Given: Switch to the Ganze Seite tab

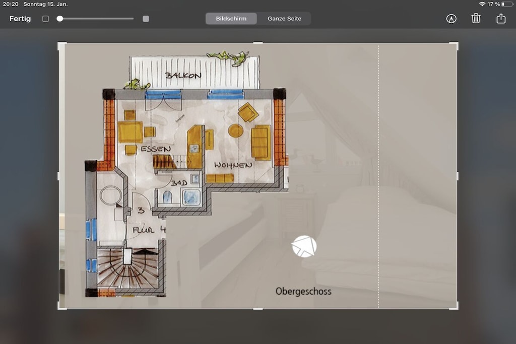Looking at the screenshot, I should 284,19.
